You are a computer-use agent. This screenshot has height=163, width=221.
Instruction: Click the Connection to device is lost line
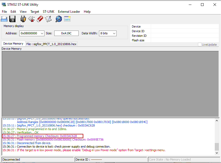56,147
